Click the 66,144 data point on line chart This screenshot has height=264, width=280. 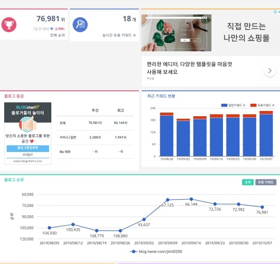[x=191, y=199]
